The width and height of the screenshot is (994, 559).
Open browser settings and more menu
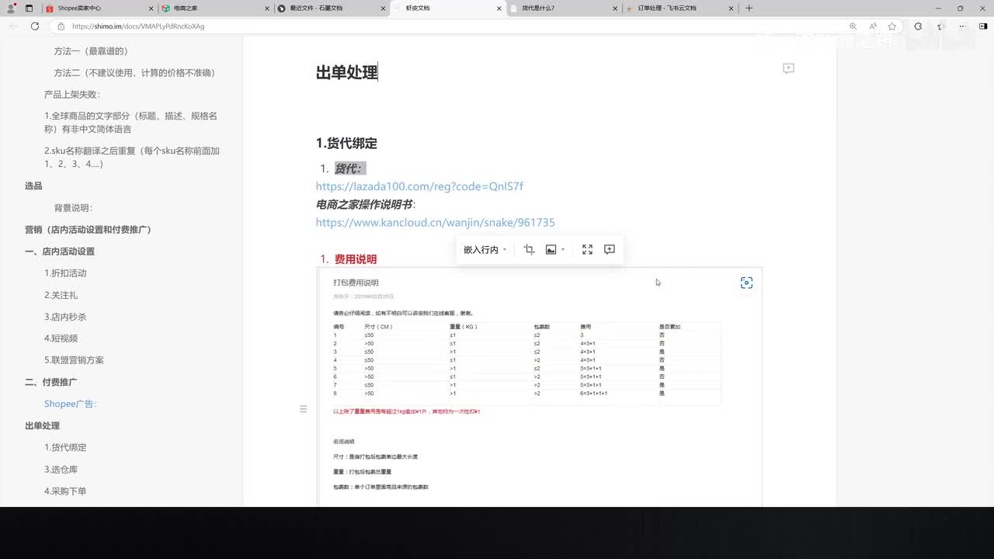(x=961, y=26)
